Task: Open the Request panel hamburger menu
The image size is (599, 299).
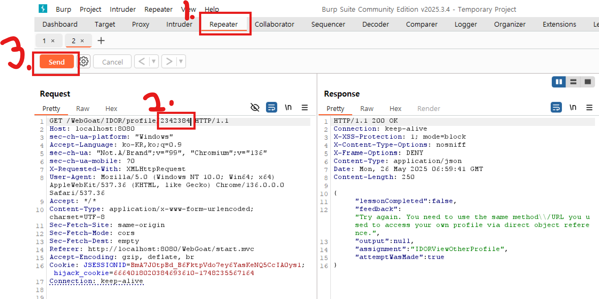Action: 305,107
